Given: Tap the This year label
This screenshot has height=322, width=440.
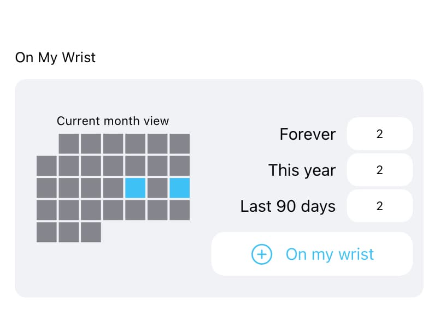Looking at the screenshot, I should coord(302,170).
